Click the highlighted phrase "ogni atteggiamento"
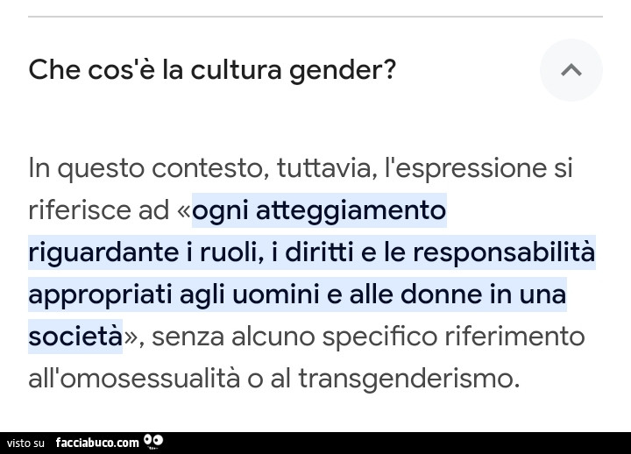The image size is (631, 454). tap(319, 211)
